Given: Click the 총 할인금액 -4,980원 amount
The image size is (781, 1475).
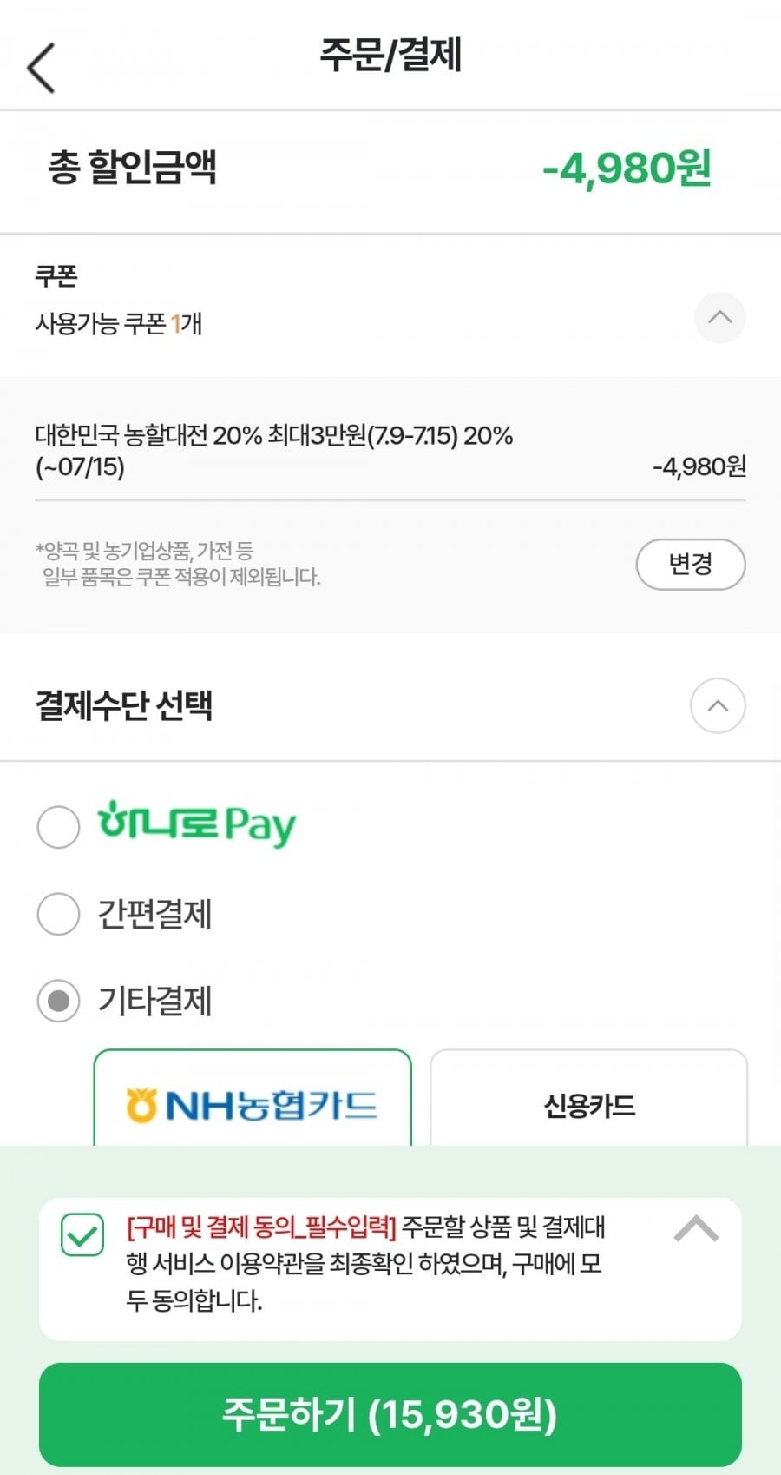Looking at the screenshot, I should click(627, 169).
